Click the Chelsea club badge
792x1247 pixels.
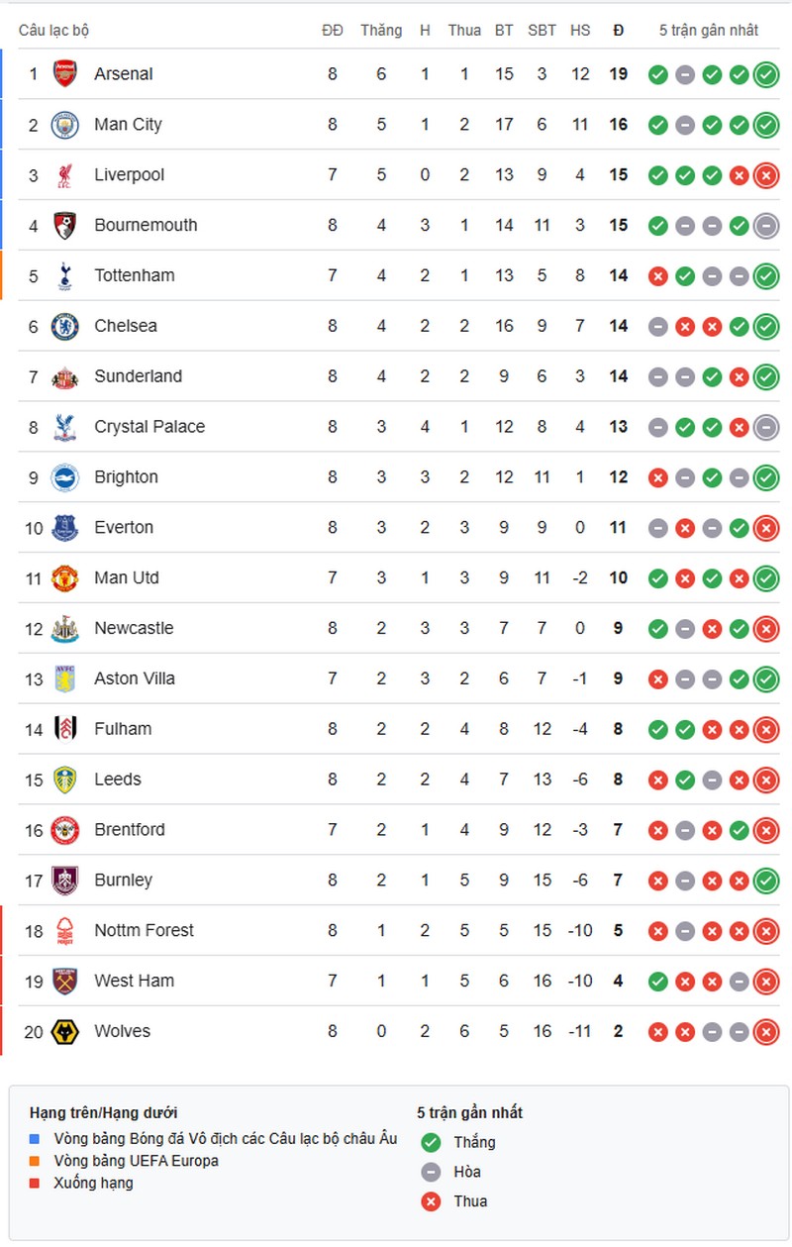(64, 326)
